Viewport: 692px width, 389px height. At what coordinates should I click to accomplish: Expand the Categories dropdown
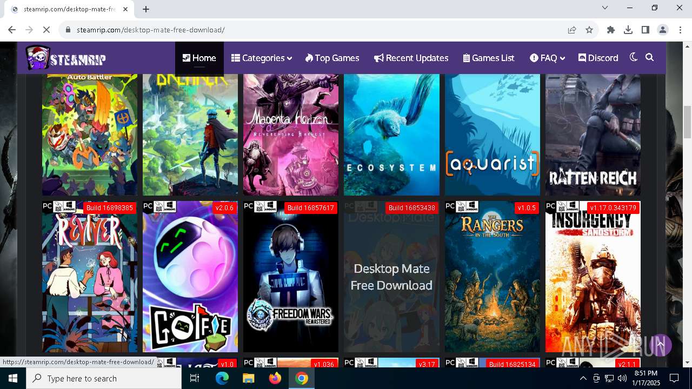(262, 58)
